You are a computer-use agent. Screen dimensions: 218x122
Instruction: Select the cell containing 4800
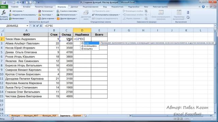pos(66,96)
